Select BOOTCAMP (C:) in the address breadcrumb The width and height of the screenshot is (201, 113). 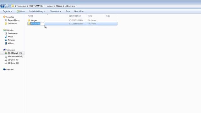coord(36,6)
